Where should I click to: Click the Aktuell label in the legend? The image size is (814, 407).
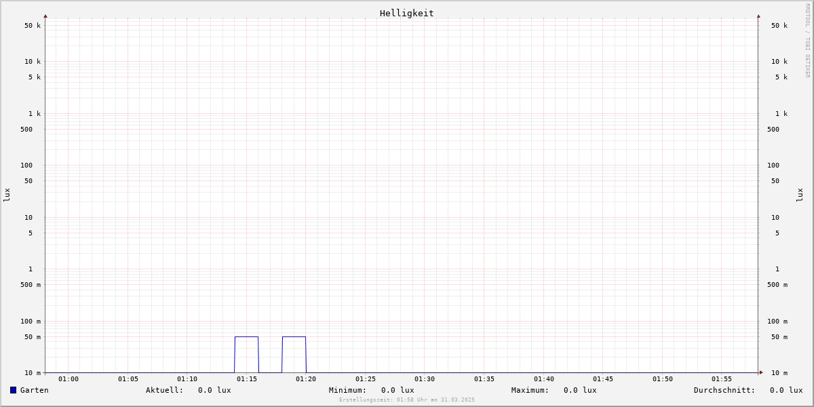click(x=164, y=390)
